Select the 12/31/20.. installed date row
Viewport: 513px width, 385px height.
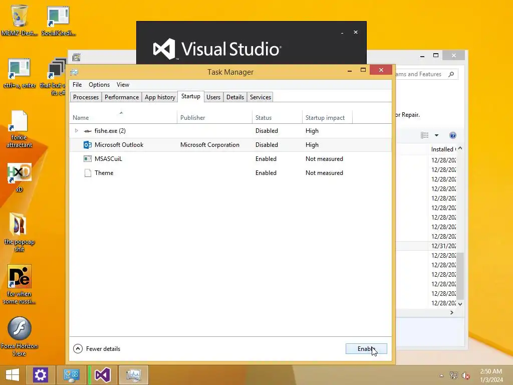[x=444, y=246]
